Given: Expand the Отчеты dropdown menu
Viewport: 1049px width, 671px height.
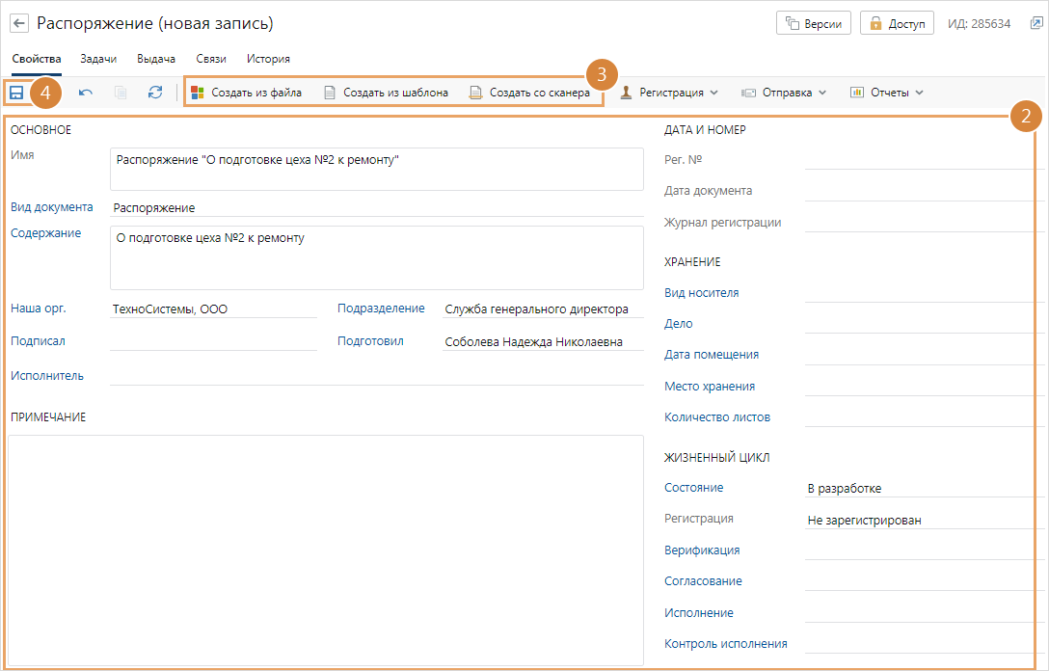Looking at the screenshot, I should (886, 93).
